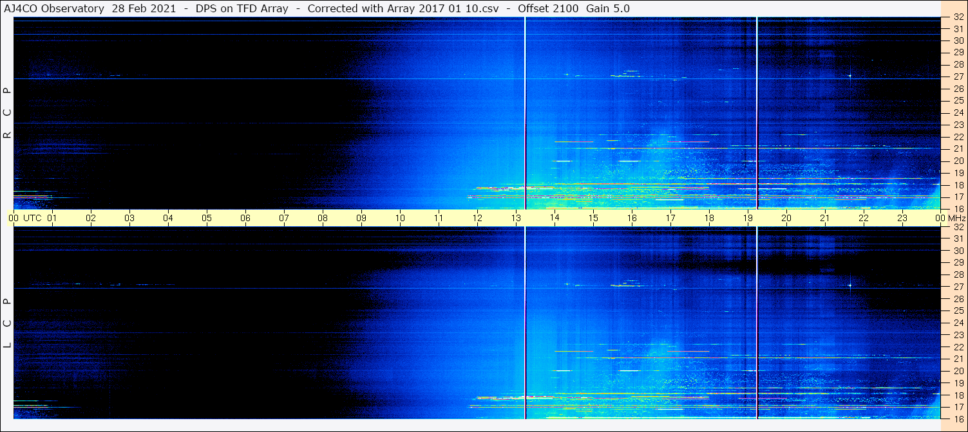Image resolution: width=968 pixels, height=432 pixels.
Task: Click 18 MHz tick in RCP panel
Action: click(958, 184)
